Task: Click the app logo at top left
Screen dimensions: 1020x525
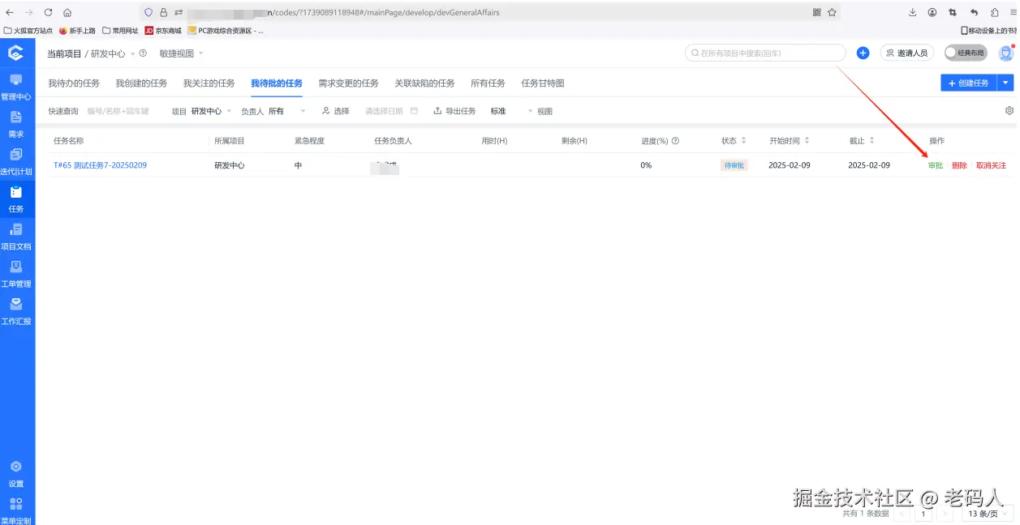Action: tap(16, 53)
